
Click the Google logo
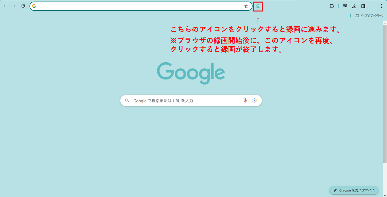[191, 73]
